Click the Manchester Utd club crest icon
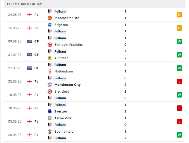 pyautogui.click(x=50, y=18)
